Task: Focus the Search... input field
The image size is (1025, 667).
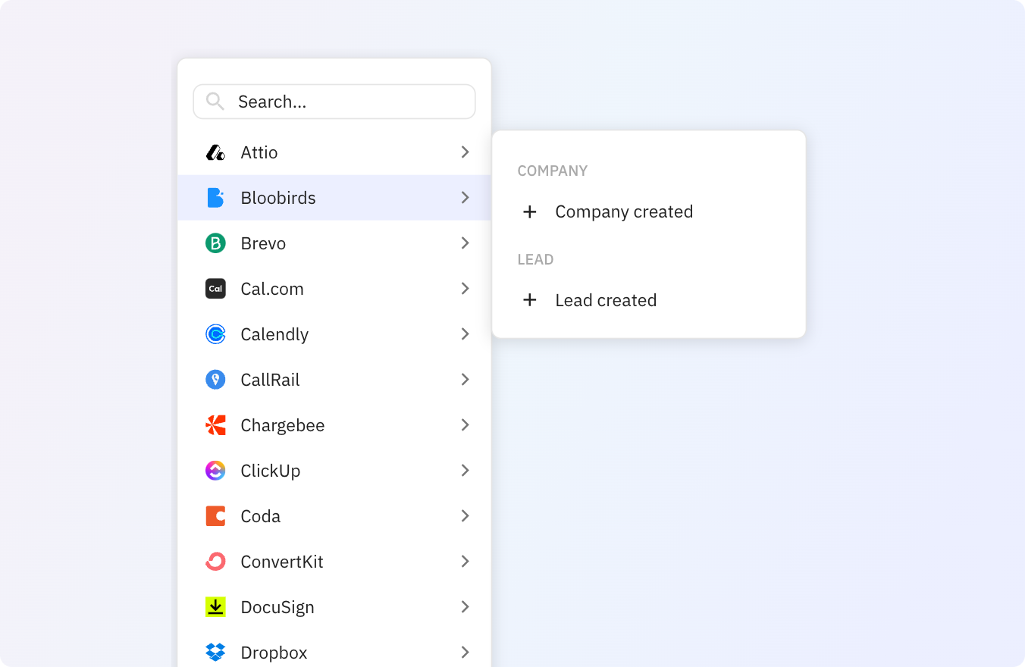Action: 334,102
